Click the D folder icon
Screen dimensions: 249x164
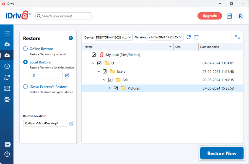point(107,63)
